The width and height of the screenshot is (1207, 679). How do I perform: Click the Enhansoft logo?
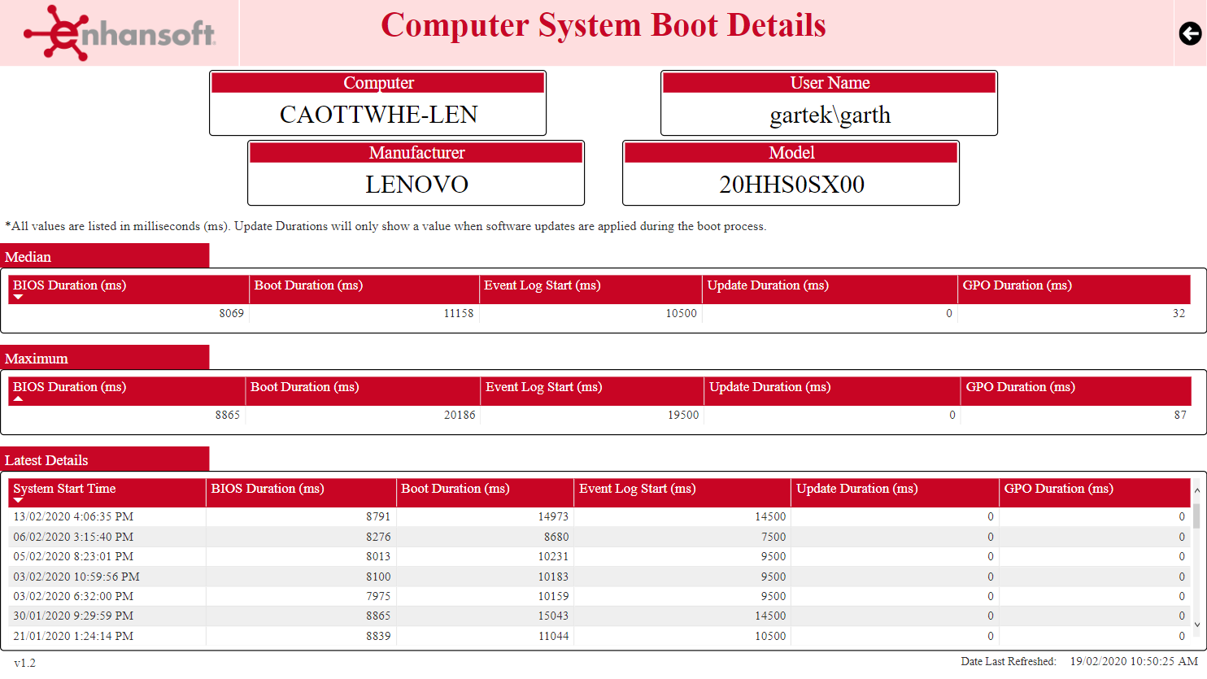click(x=120, y=33)
